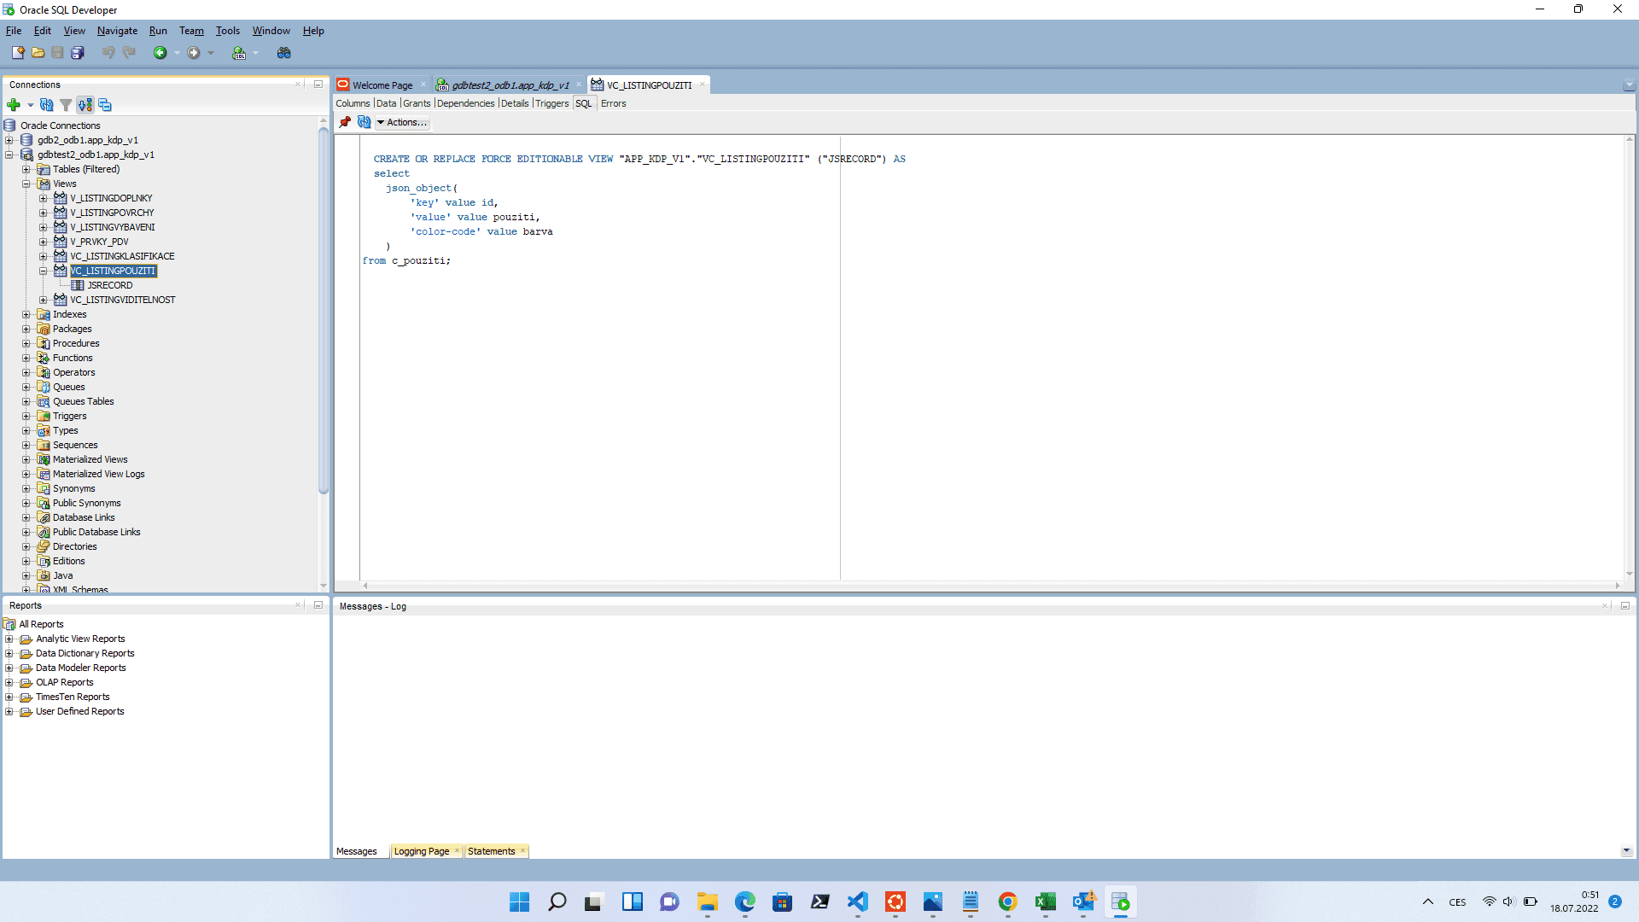Collapse the VC_LISTINGPOUZITI view node
Screen dimensions: 1639x922
coord(44,271)
